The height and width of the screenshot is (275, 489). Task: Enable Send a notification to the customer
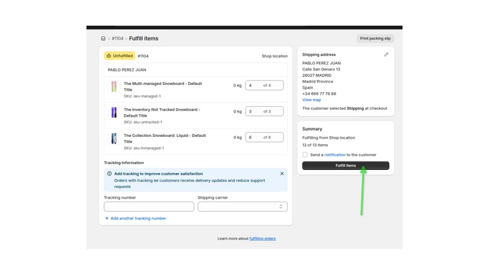(x=305, y=155)
